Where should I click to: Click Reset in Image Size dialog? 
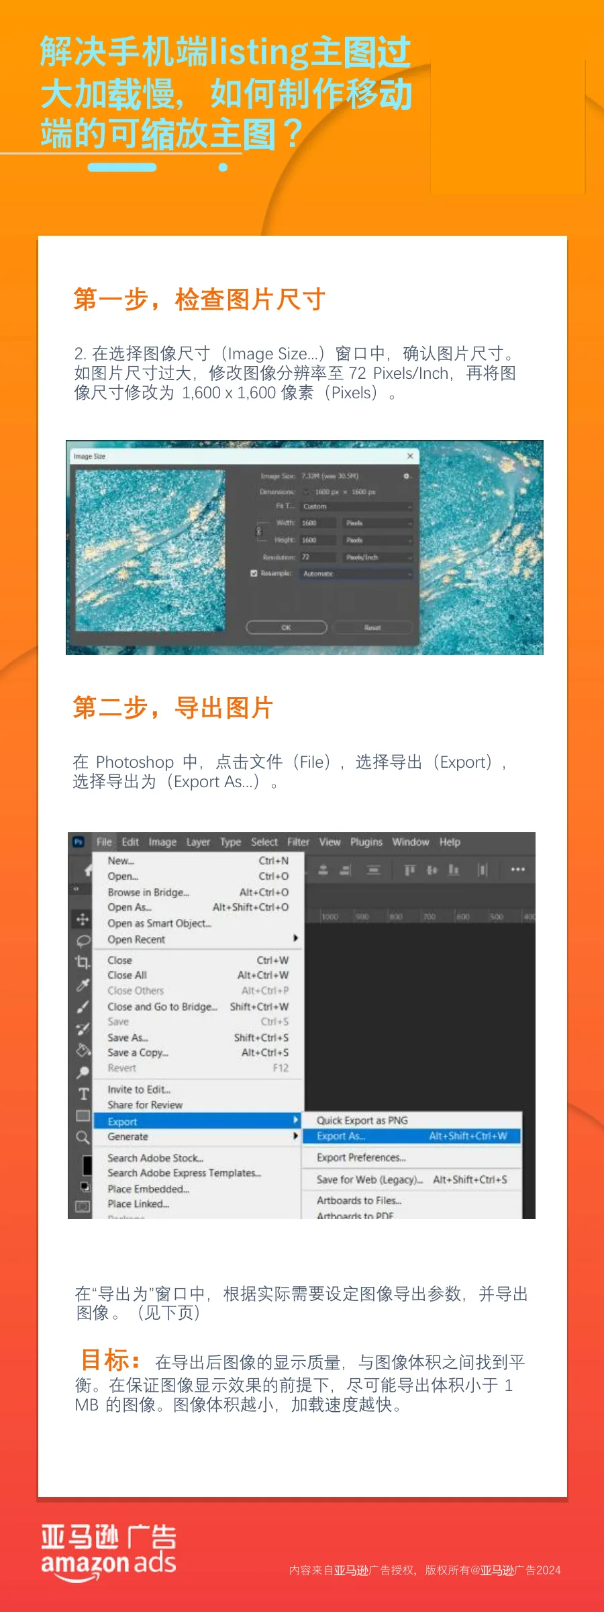372,627
